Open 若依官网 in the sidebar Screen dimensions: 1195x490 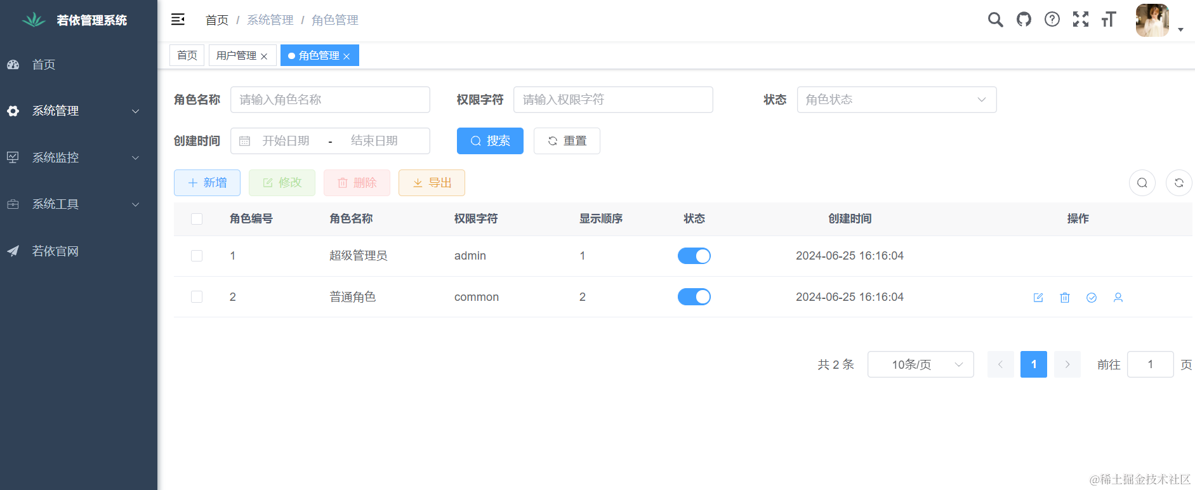click(55, 251)
